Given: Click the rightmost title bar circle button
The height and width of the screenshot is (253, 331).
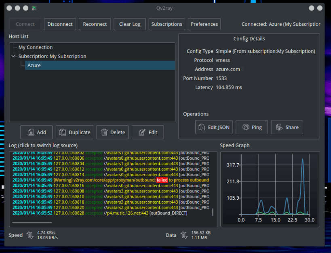Looking at the screenshot, I should 320,8.
